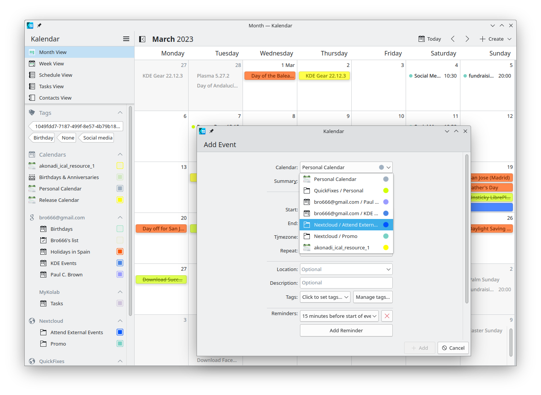Select the 1049fdd7-7187 tag
This screenshot has width=541, height=395.
tap(76, 126)
